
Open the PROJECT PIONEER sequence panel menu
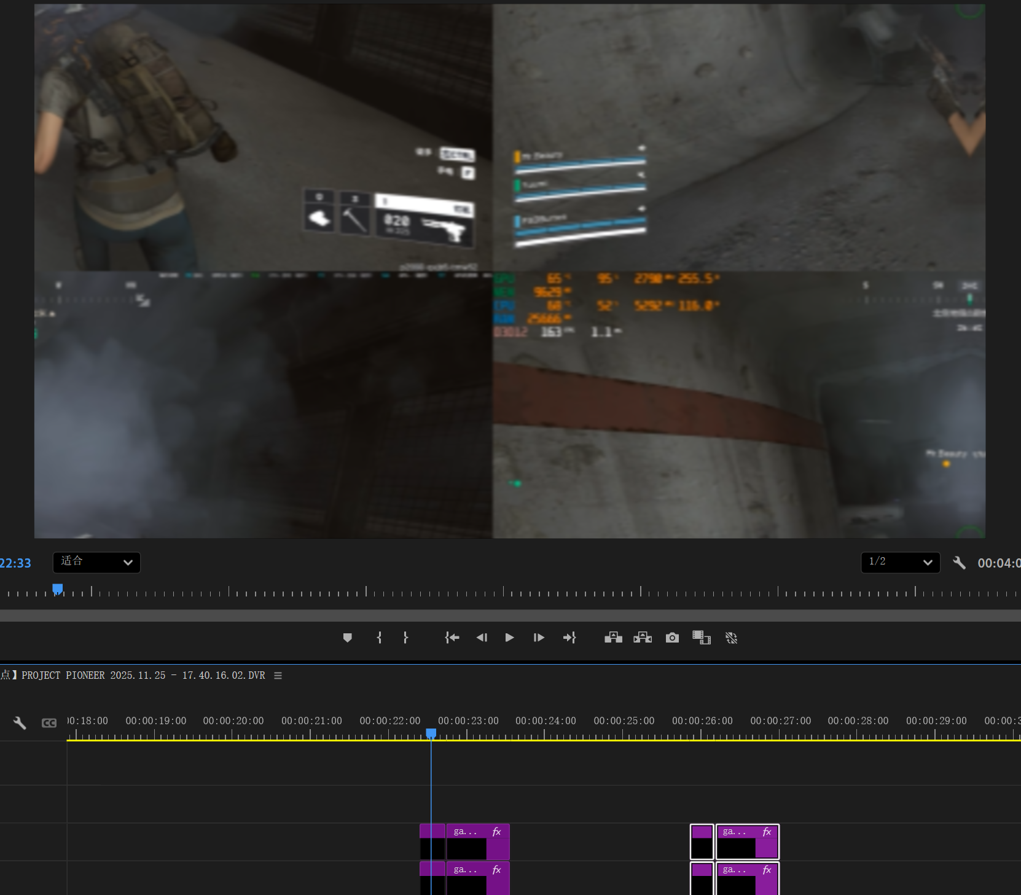pos(278,676)
